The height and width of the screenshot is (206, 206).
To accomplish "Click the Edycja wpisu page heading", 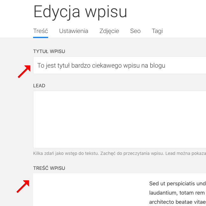I will tap(80, 12).
